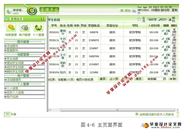Image resolution: width=184 pixels, height=130 pixels.
Task: Click the toolbar 删除 delete icon
Action: click(170, 20)
